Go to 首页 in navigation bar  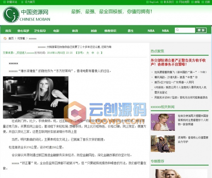coord(8,31)
